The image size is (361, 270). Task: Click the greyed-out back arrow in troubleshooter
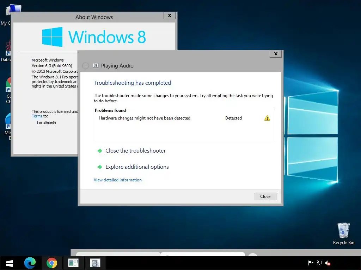[85, 66]
